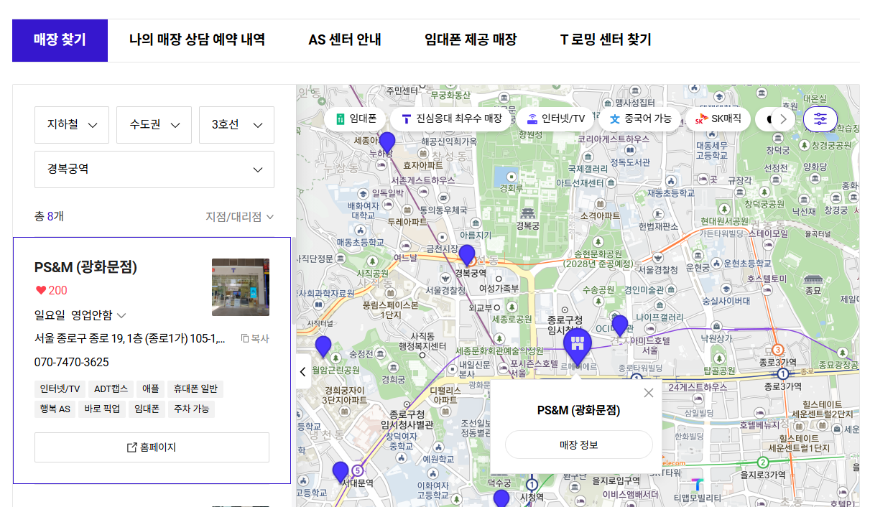The width and height of the screenshot is (870, 507).
Task: Click the 애플 service tag
Action: point(151,389)
